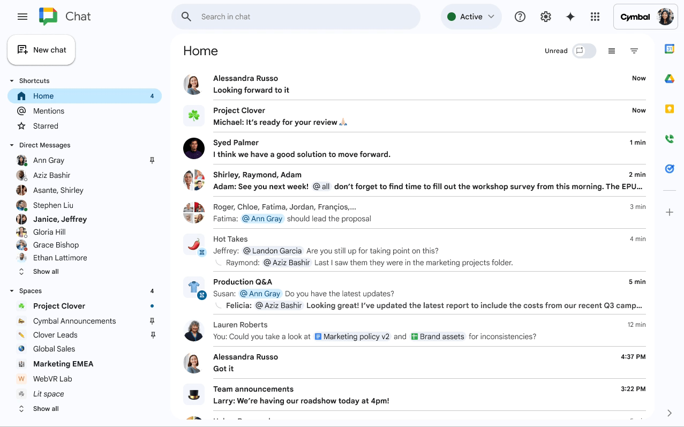
Task: Open the Active status dropdown
Action: coord(471,17)
